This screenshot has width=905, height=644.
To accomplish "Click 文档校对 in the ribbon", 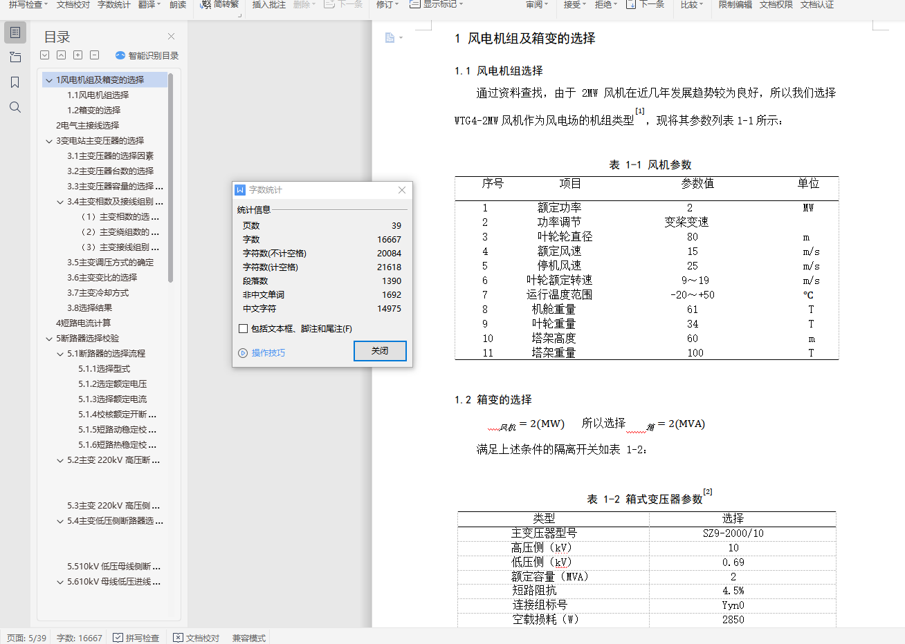I will click(73, 5).
